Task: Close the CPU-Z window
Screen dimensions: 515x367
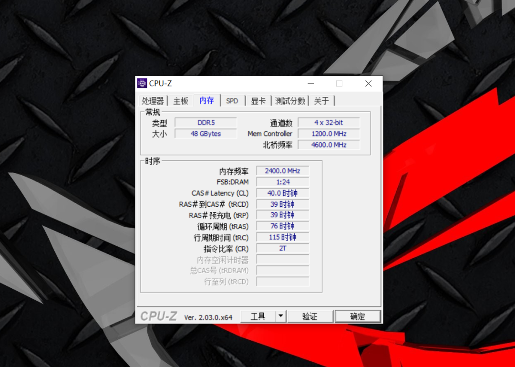Action: [x=369, y=84]
